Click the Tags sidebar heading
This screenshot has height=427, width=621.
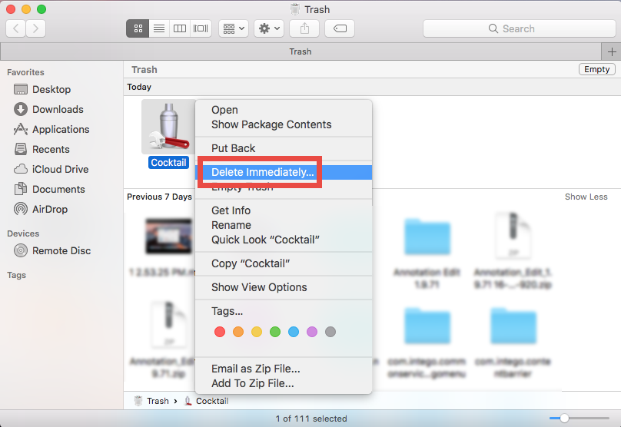[x=16, y=275]
